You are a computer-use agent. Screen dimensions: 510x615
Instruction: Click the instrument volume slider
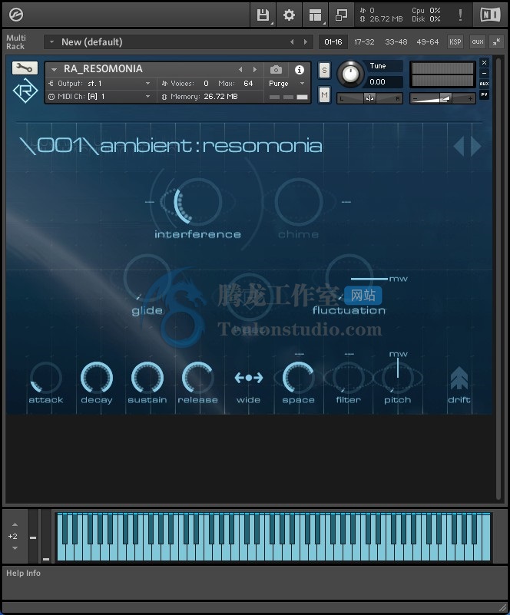click(442, 98)
